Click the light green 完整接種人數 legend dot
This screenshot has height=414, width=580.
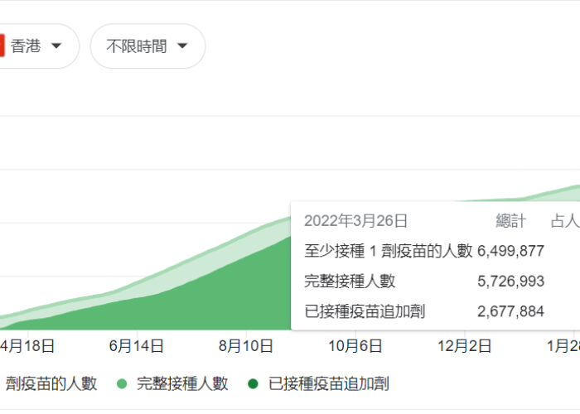pyautogui.click(x=122, y=384)
